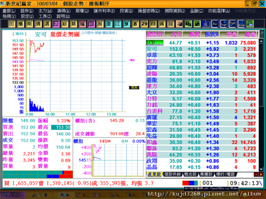Open the 說明(H) menu
This screenshot has height=199, width=266.
(63, 16)
